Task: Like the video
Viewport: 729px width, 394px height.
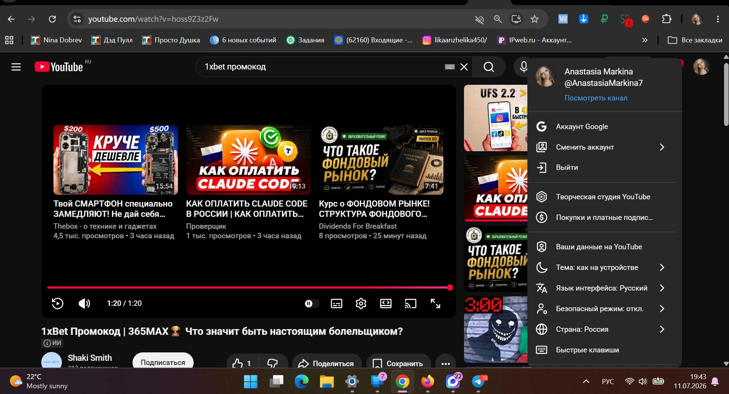Action: click(242, 363)
